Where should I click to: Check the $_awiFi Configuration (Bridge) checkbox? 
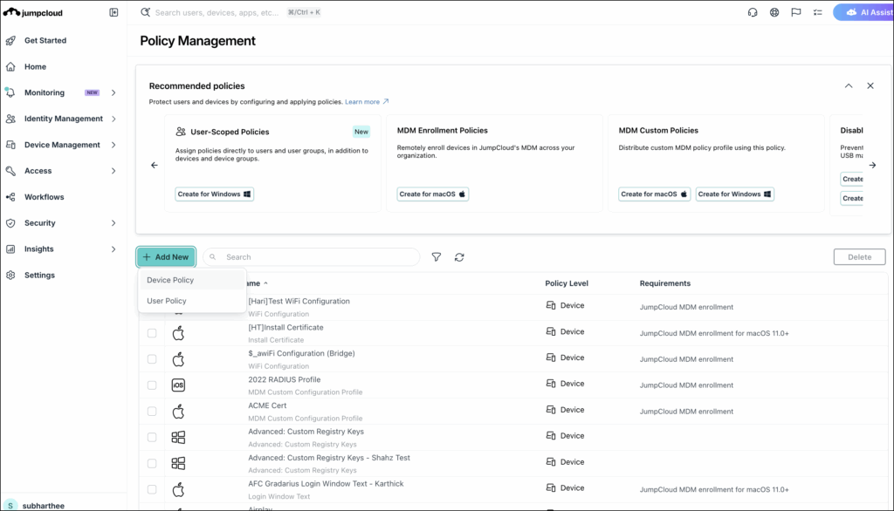[152, 359]
